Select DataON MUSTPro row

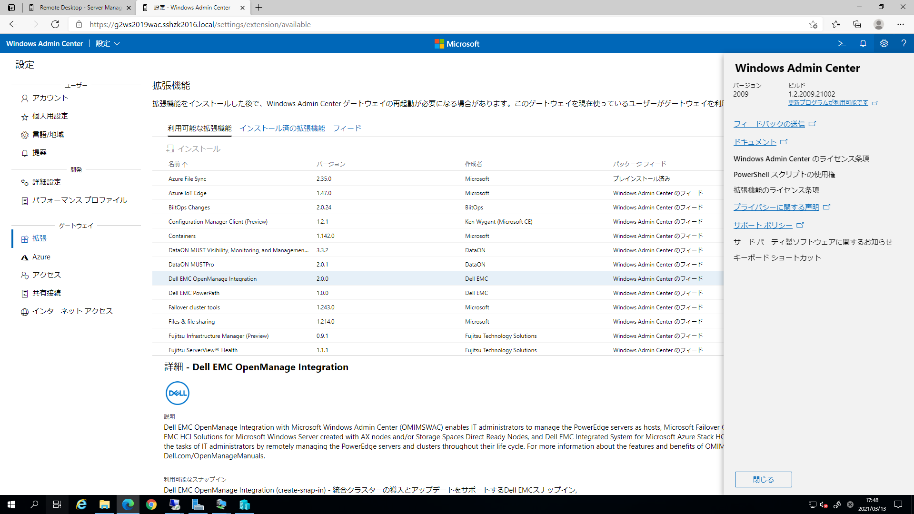click(x=438, y=264)
